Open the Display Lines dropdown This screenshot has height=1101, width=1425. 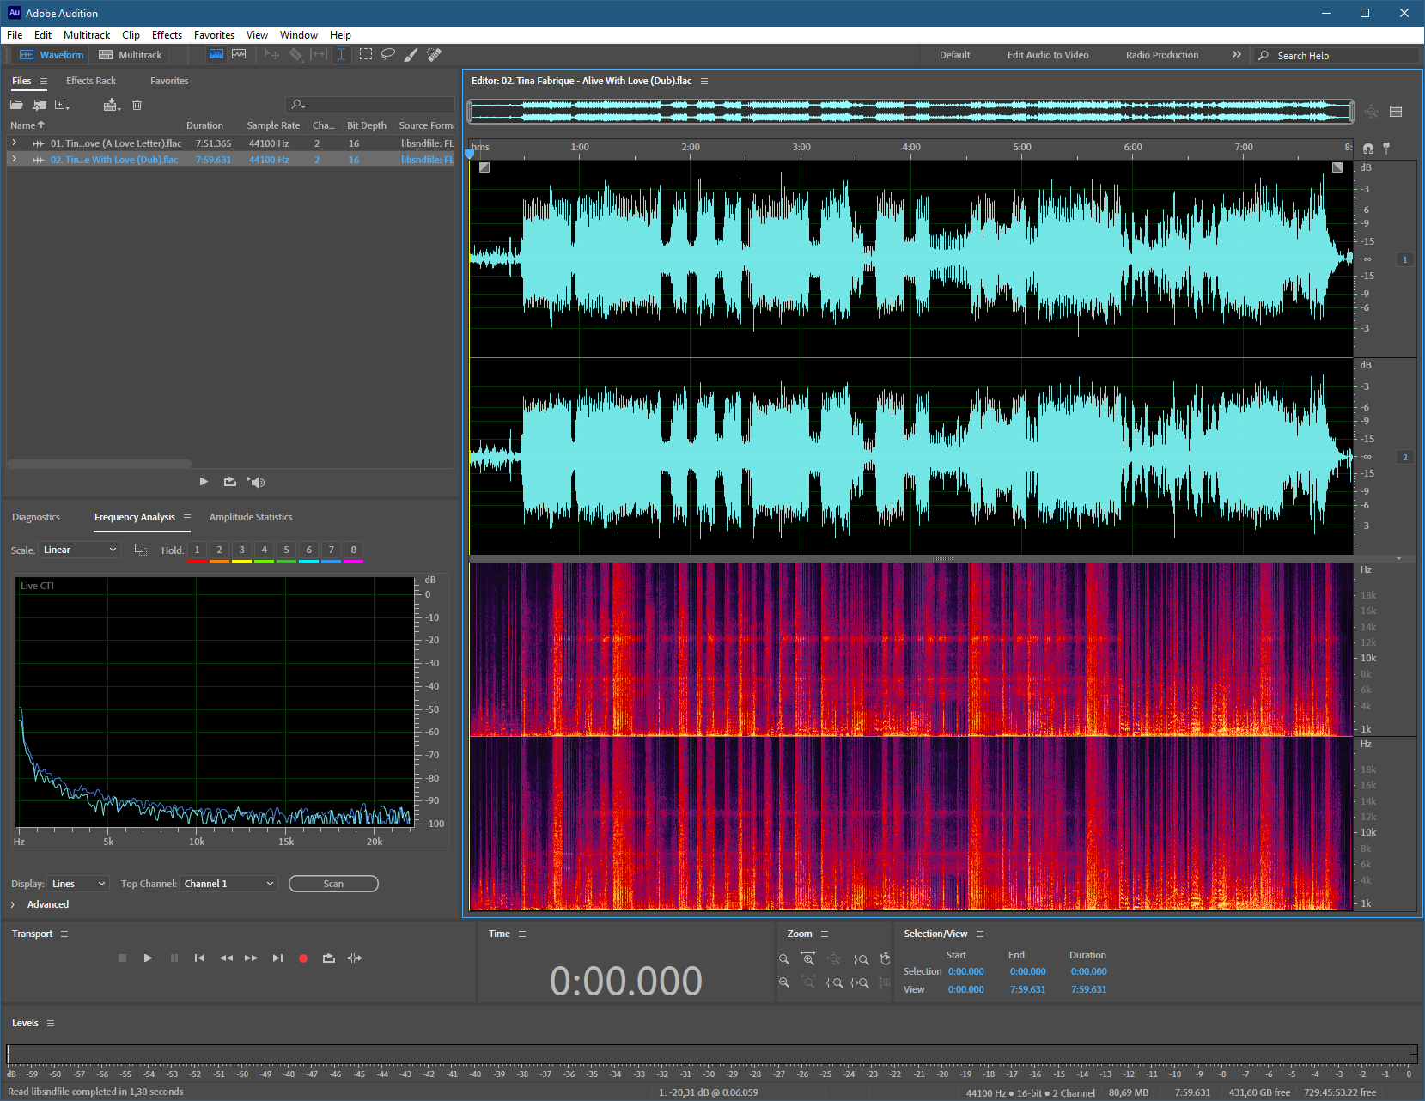[x=78, y=884]
